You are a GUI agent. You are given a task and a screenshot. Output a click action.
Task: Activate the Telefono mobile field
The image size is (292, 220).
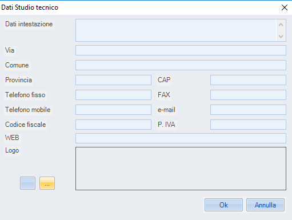(113, 110)
